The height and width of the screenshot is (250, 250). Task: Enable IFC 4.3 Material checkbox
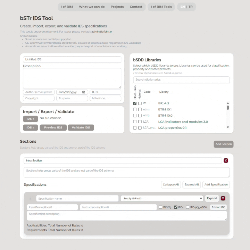pyautogui.click(x=140, y=103)
